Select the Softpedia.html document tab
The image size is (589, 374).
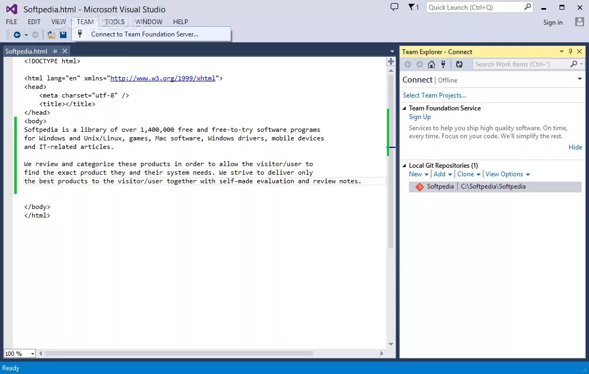tap(26, 51)
